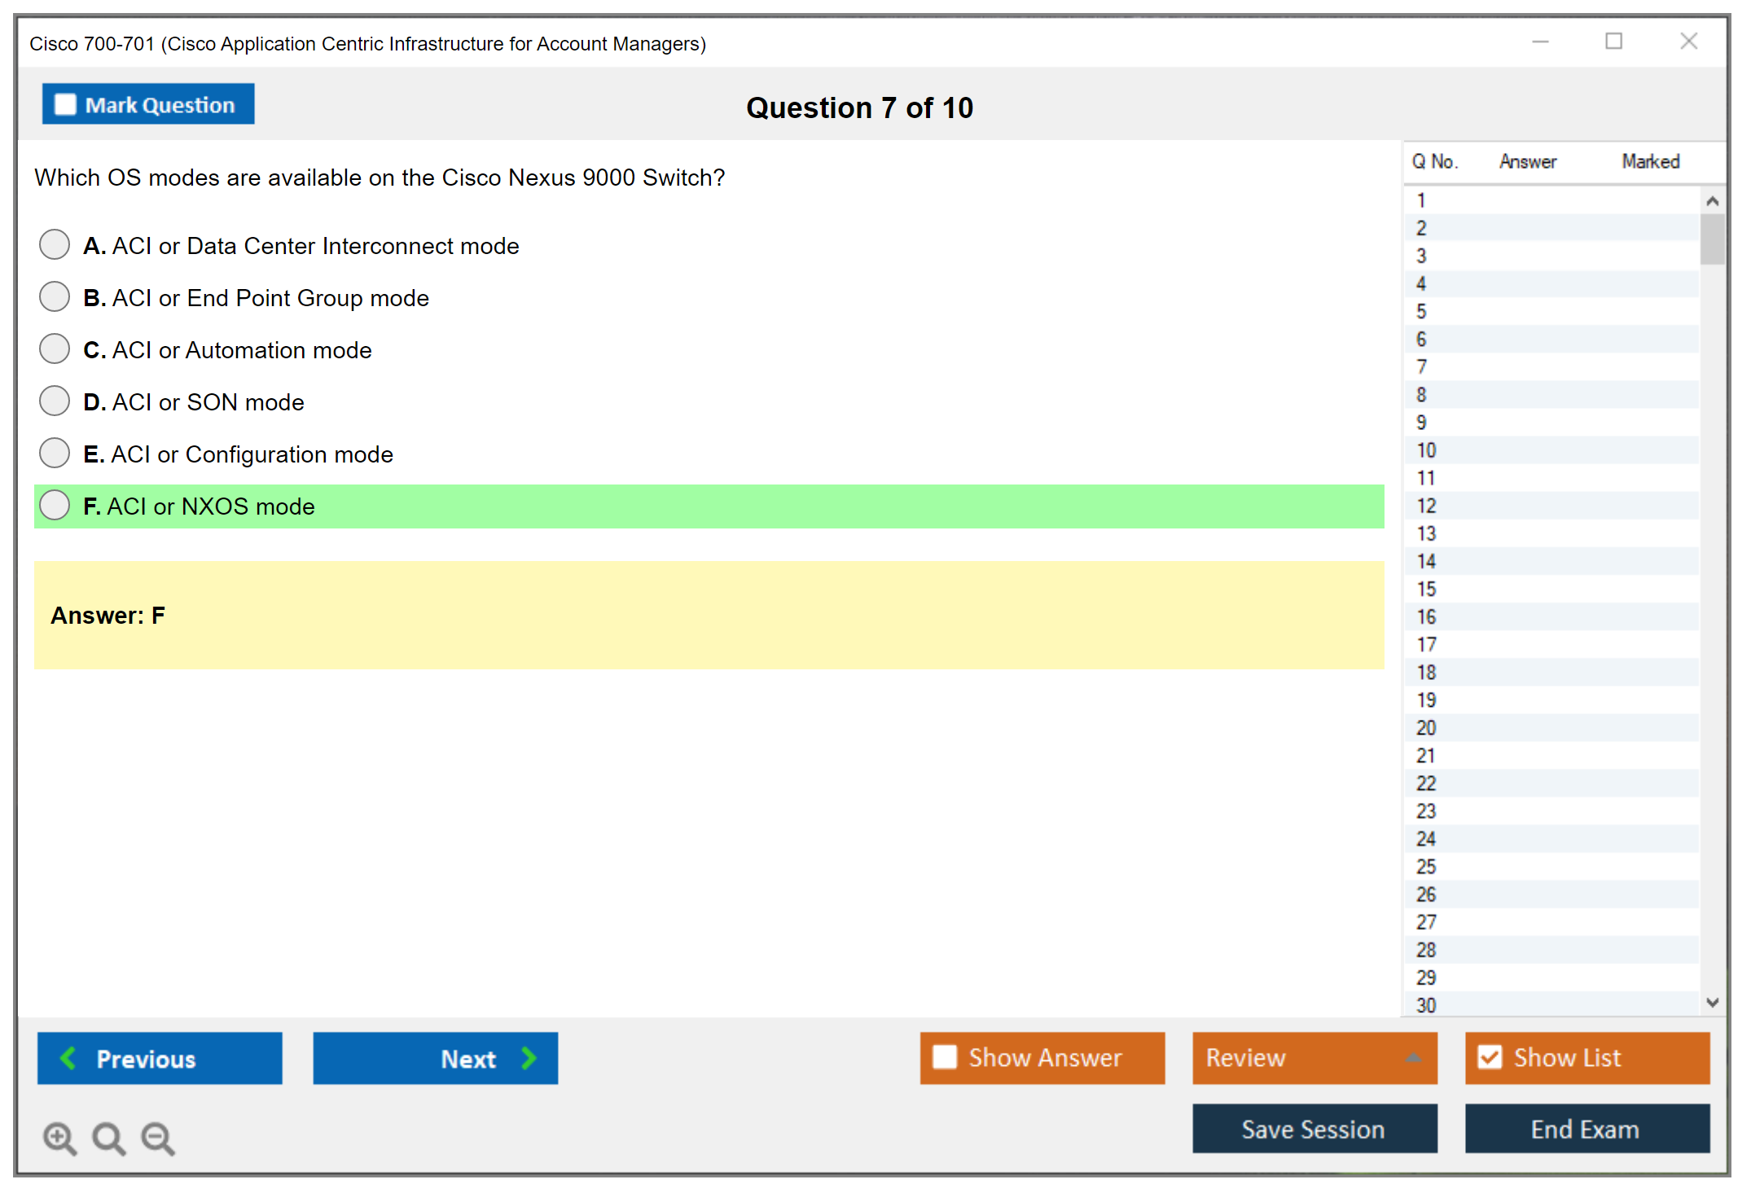Click the zoom out magnifier icon
1751x1197 pixels.
[158, 1138]
